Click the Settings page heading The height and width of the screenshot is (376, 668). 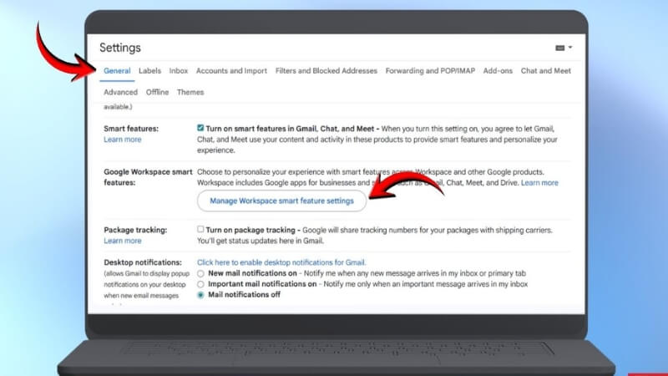pos(120,48)
